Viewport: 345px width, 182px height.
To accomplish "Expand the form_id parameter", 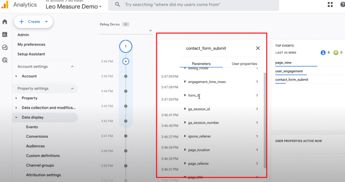I will click(x=185, y=96).
